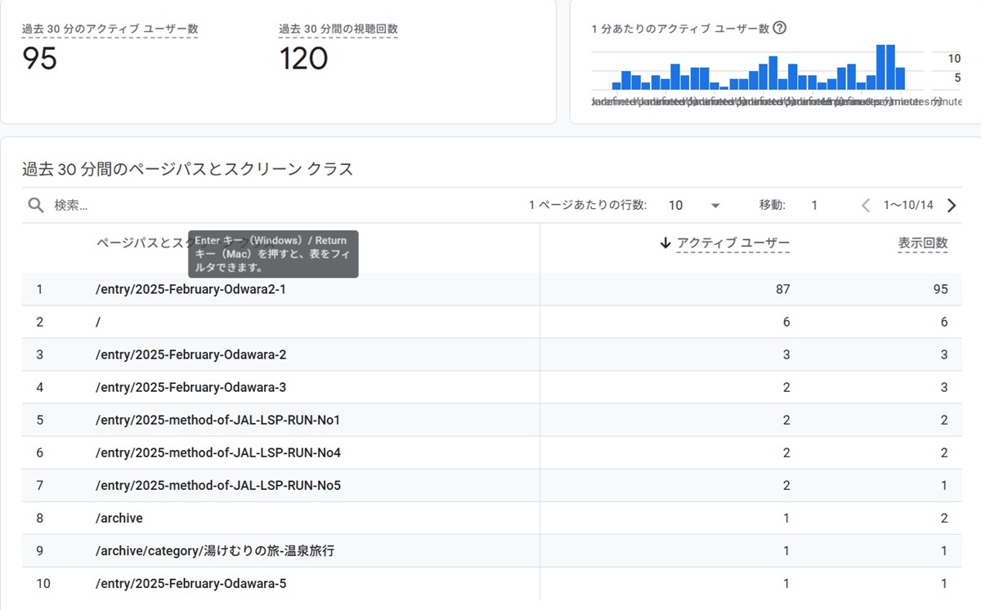The image size is (981, 610).
Task: Go to previous page of table rows
Action: click(x=867, y=206)
